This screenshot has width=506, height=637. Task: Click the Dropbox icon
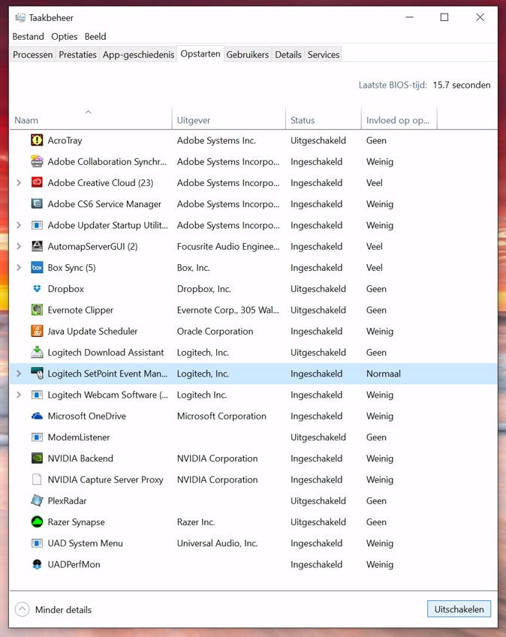click(37, 288)
